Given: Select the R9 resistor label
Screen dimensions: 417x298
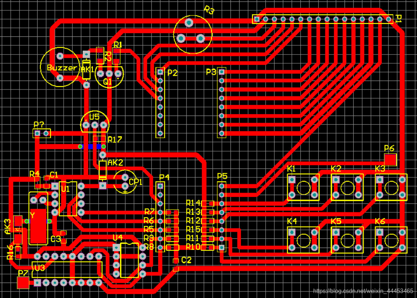Looking at the screenshot, I should [149, 238].
